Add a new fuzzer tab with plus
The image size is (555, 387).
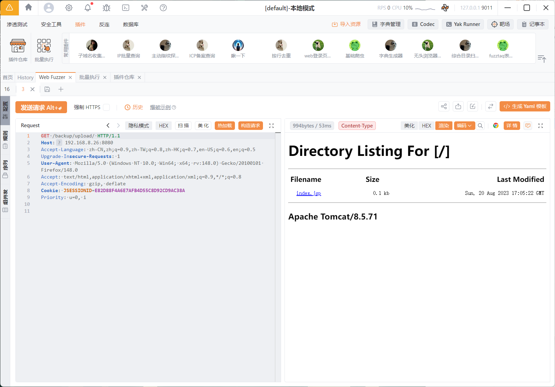(61, 89)
